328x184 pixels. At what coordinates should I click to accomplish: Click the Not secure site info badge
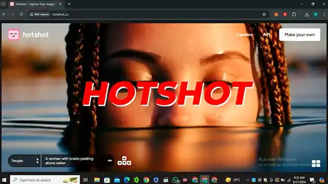point(39,14)
